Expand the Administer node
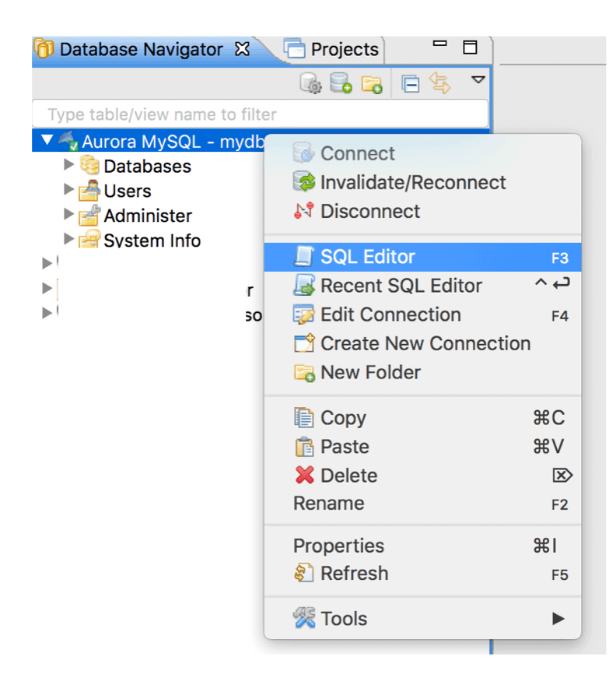The width and height of the screenshot is (609, 685). click(68, 213)
